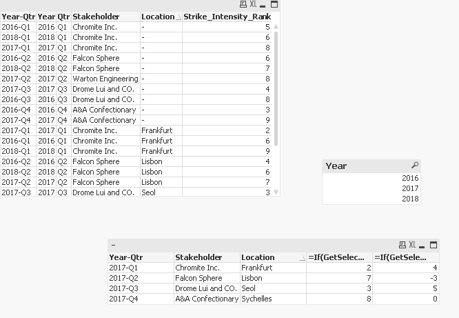Maximize the top table object
This screenshot has height=318, width=459.
[x=274, y=4]
